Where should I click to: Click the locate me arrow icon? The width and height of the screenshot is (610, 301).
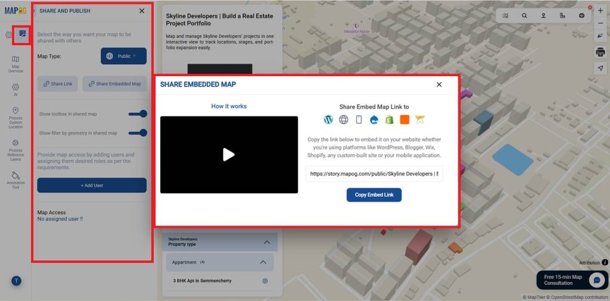coord(600,68)
